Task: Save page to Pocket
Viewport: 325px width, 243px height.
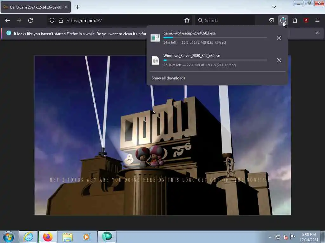Action: [x=272, y=21]
